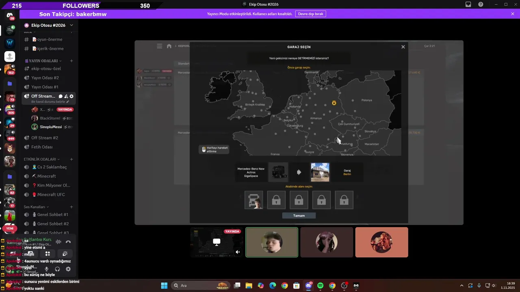The width and height of the screenshot is (520, 292).
Task: Join Cs 2 Saklambaç voice channel
Action: 48,167
